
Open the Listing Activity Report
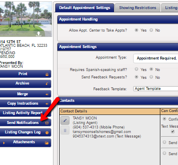pos(25,113)
